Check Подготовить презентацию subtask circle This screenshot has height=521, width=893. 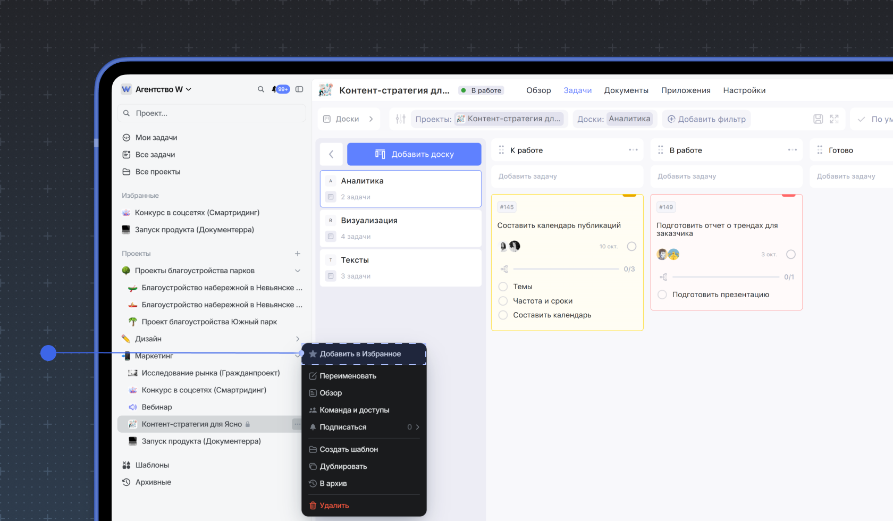pos(662,295)
